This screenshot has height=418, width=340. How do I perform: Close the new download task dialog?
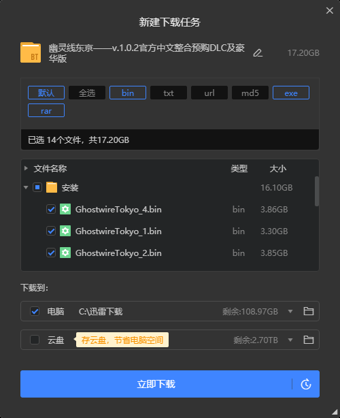pyautogui.click(x=330, y=10)
